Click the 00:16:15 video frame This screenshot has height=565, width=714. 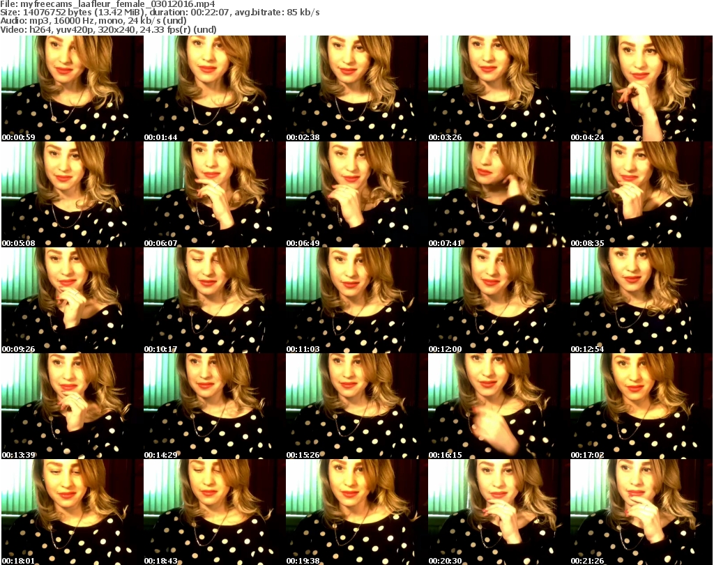pyautogui.click(x=499, y=406)
